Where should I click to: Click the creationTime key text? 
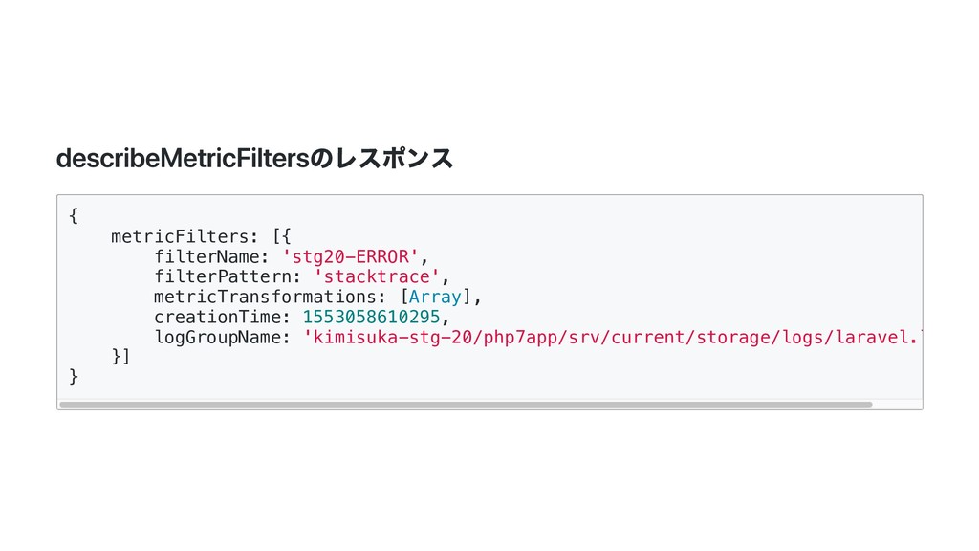(217, 317)
